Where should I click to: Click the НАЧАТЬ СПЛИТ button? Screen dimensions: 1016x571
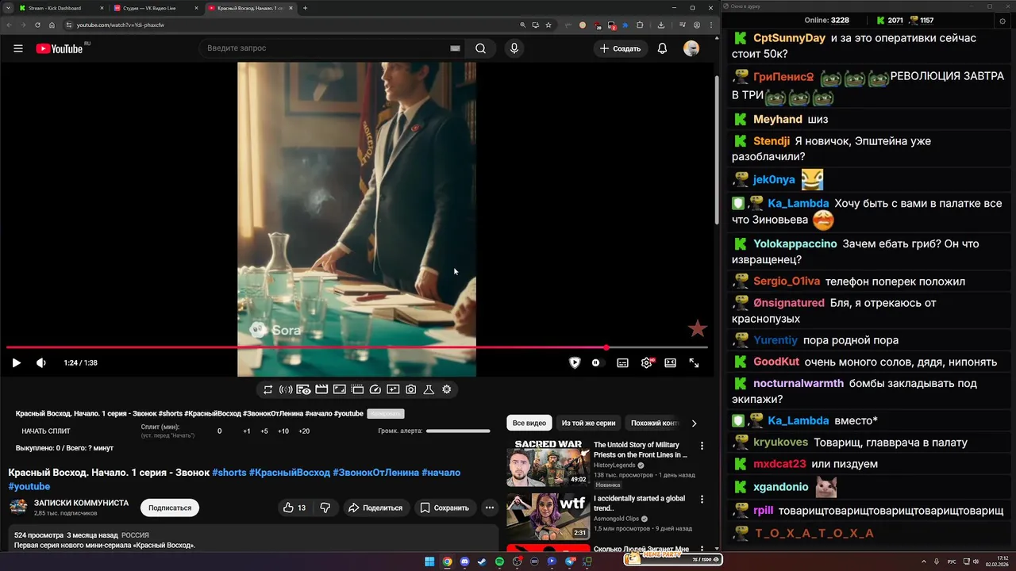46,431
